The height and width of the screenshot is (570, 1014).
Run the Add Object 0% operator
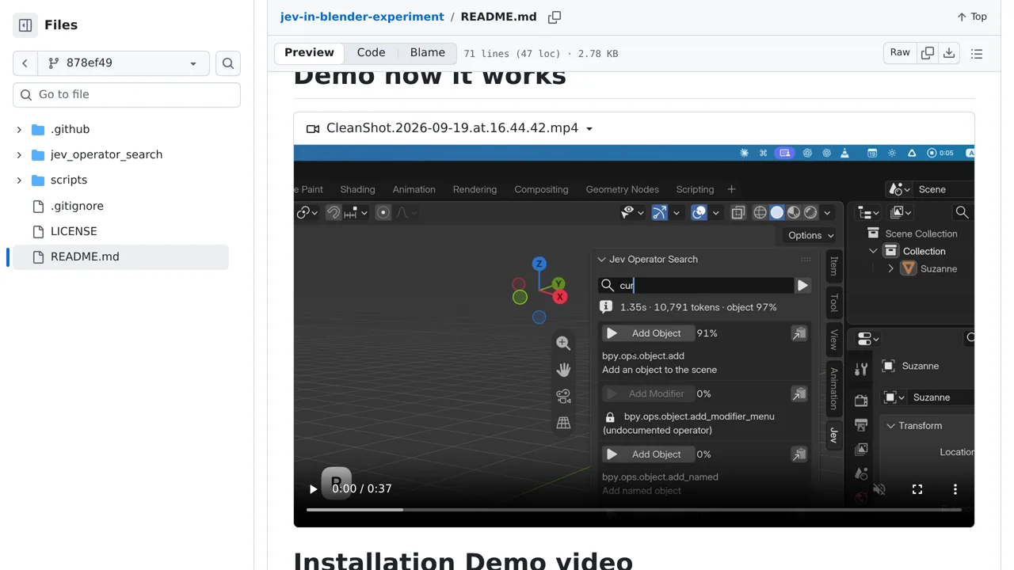pos(647,454)
